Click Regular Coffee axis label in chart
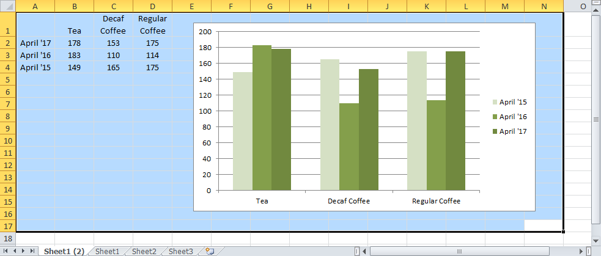The width and height of the screenshot is (601, 256). pos(436,201)
